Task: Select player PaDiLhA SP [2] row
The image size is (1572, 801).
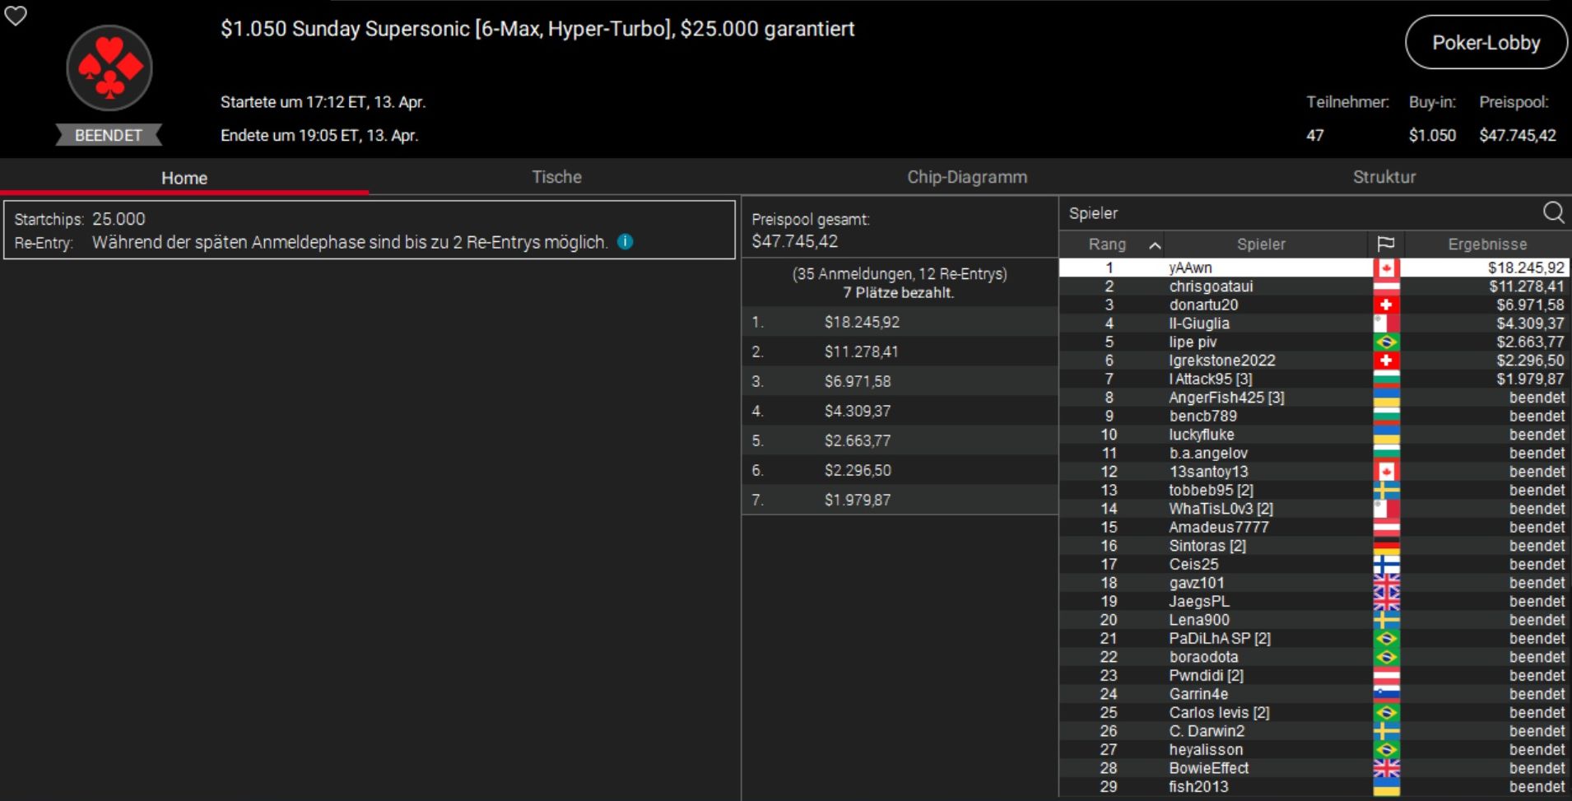Action: pyautogui.click(x=1314, y=638)
